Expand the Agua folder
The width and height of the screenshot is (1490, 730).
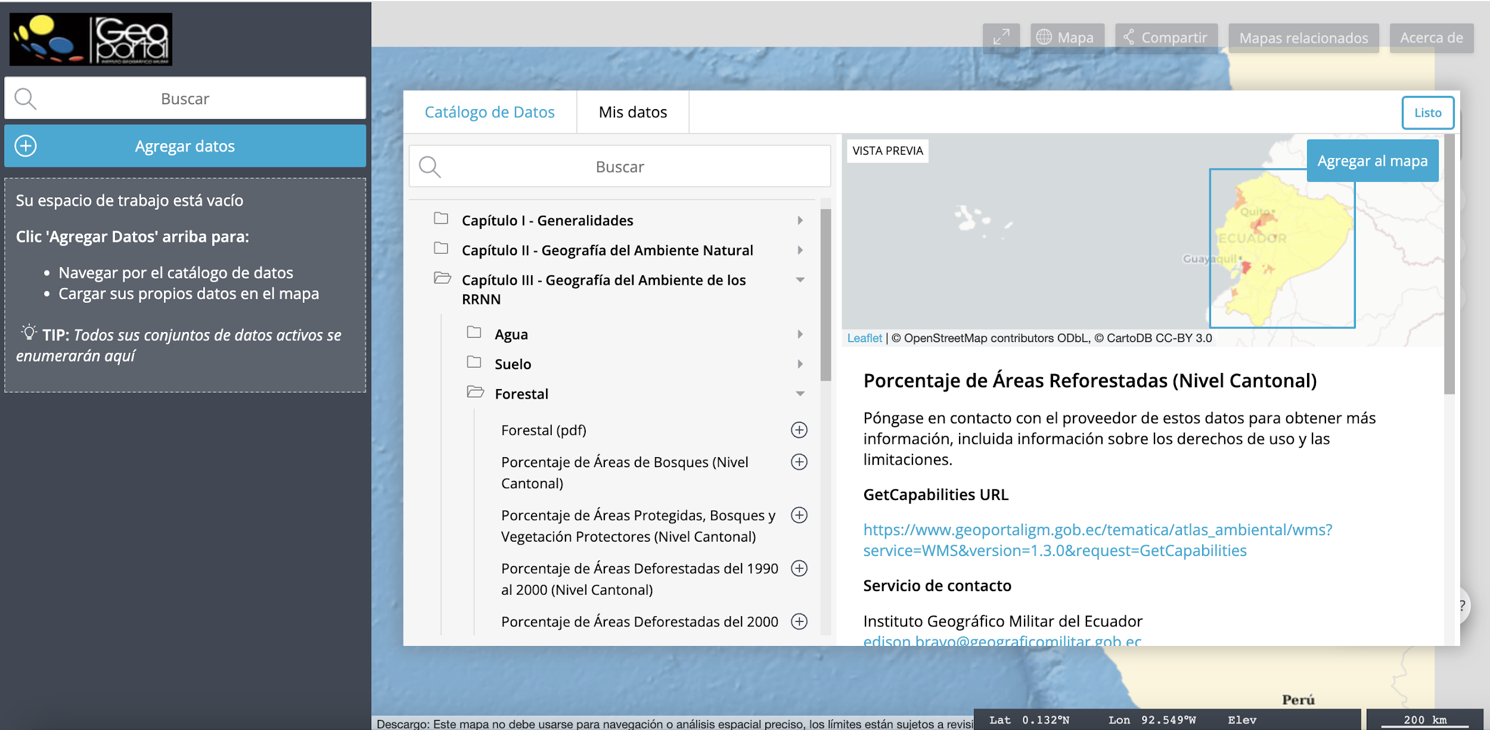tap(800, 334)
